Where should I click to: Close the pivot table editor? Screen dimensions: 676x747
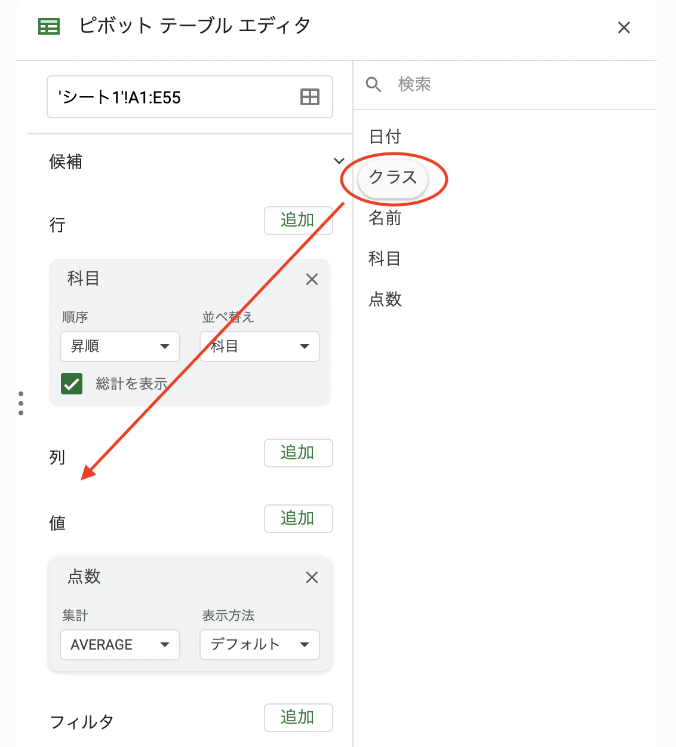[624, 27]
